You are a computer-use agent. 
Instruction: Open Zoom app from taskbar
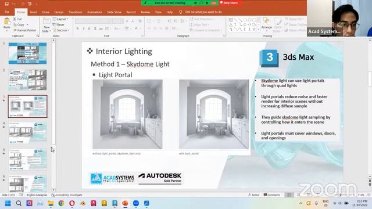tap(136, 203)
